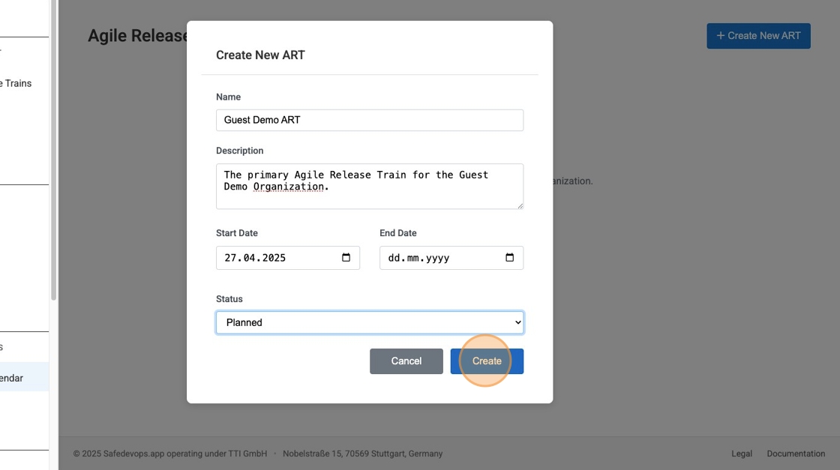
Task: Click the chevron on the Status selector
Action: click(x=518, y=322)
